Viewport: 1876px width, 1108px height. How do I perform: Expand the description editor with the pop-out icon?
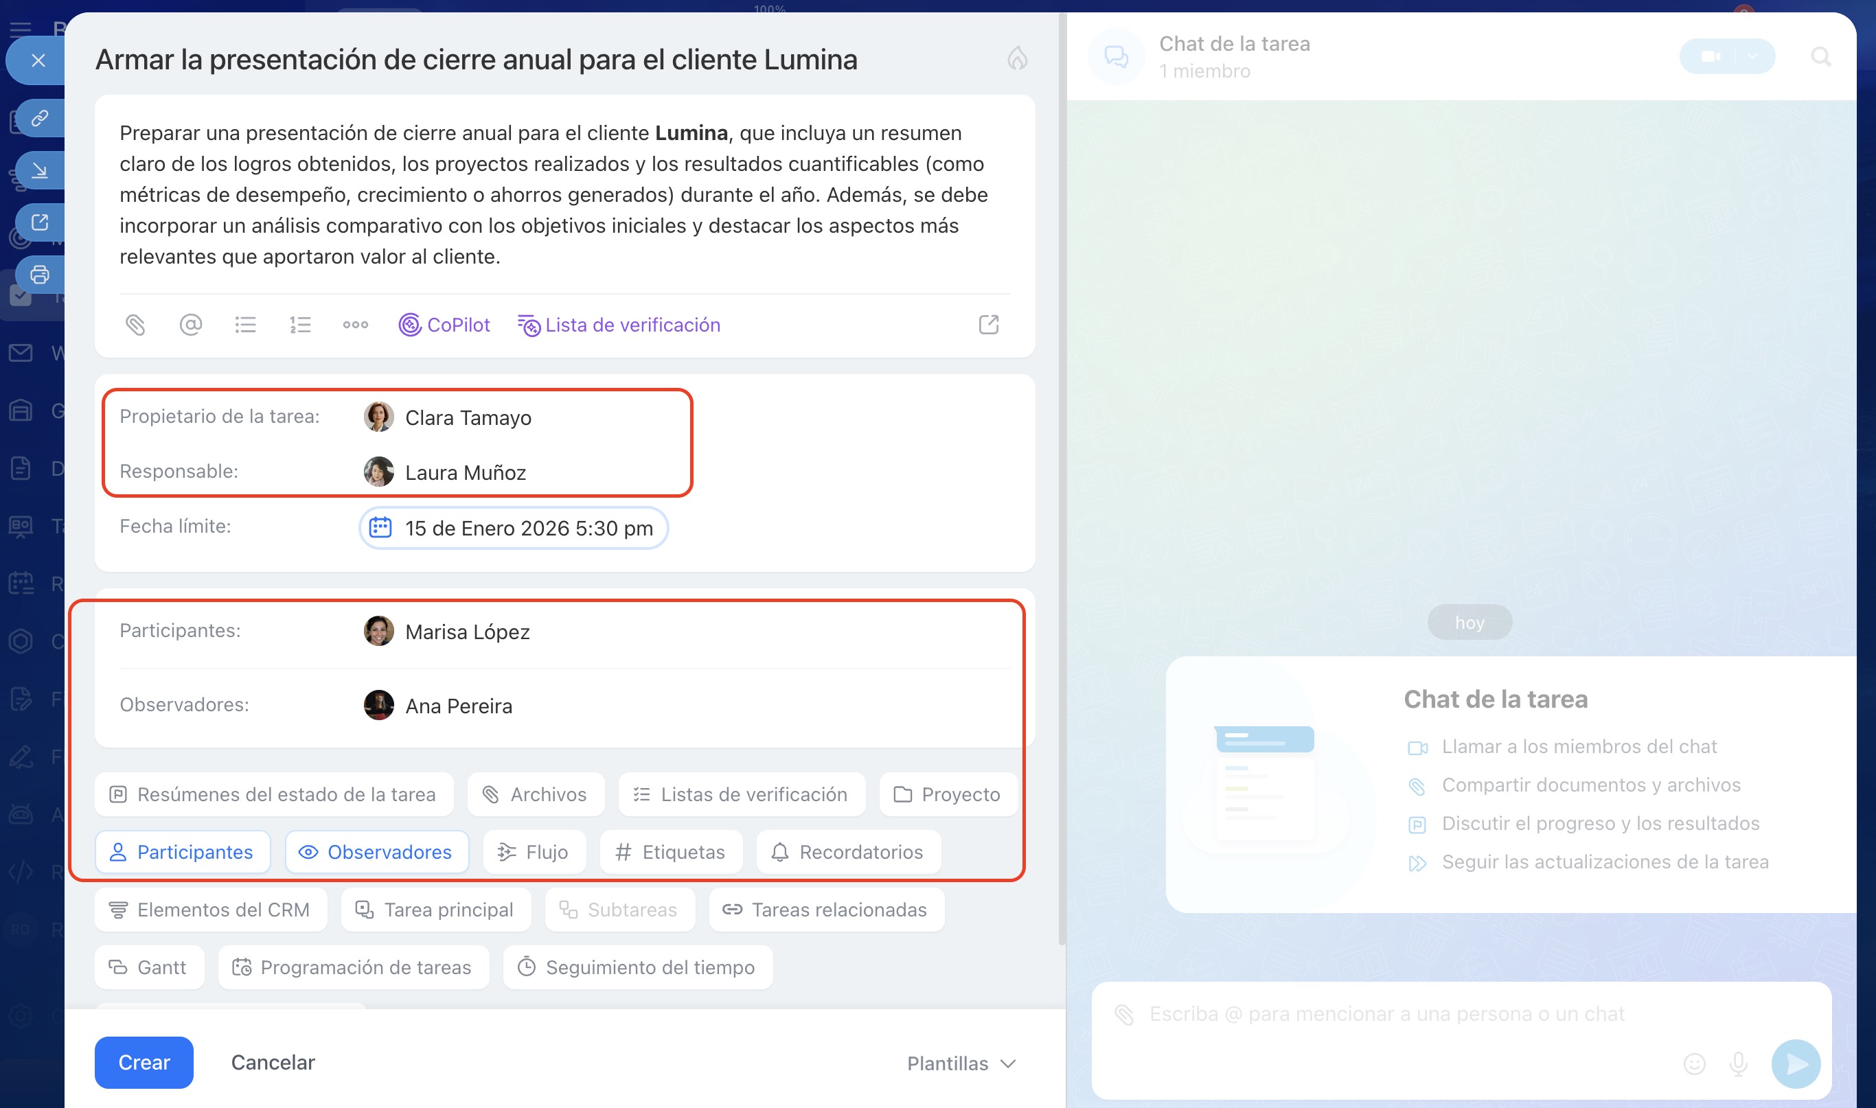coord(988,325)
